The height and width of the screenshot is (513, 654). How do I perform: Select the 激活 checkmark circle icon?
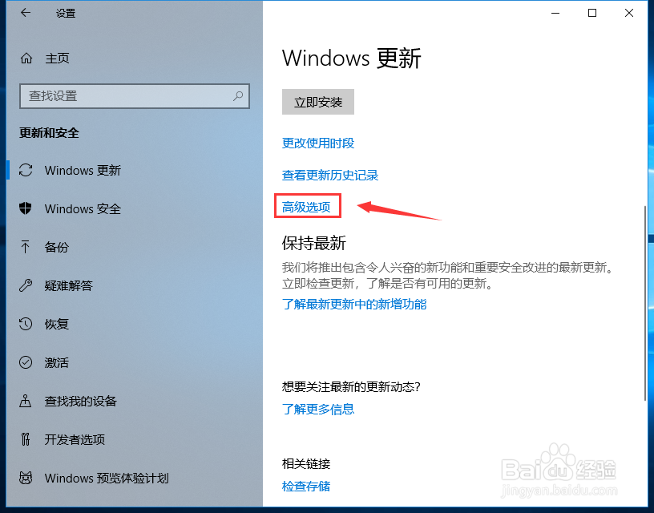tap(26, 362)
